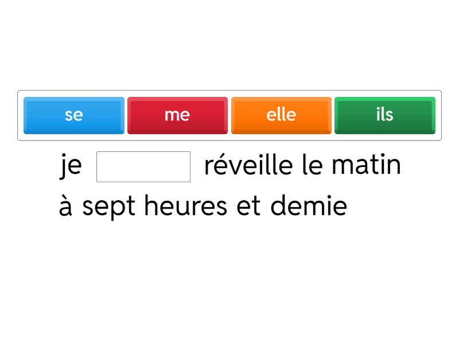
Task: Select the orange "elle" answer tile
Action: (281, 115)
